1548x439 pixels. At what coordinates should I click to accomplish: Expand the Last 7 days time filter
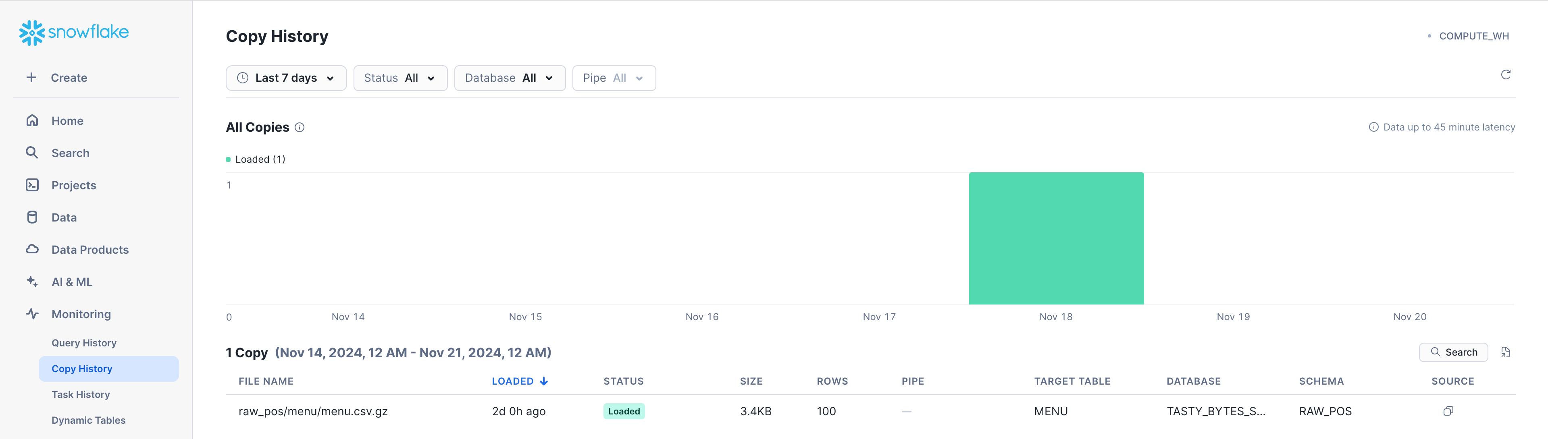tap(286, 77)
